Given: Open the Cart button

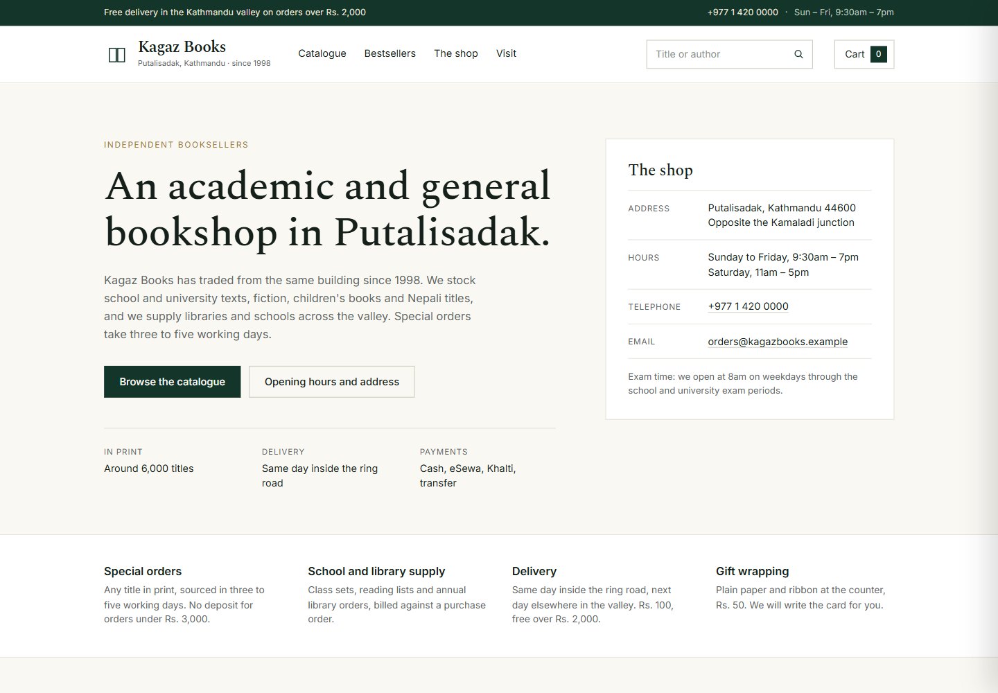Looking at the screenshot, I should click(864, 54).
